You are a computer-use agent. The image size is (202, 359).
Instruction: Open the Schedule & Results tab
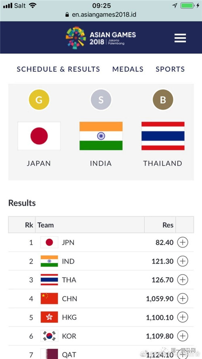pyautogui.click(x=59, y=69)
